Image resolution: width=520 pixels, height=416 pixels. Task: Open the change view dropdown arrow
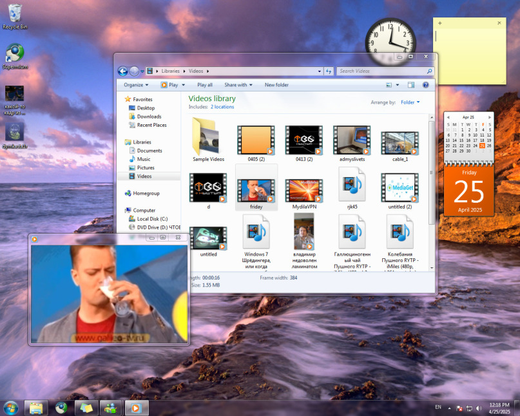click(398, 84)
